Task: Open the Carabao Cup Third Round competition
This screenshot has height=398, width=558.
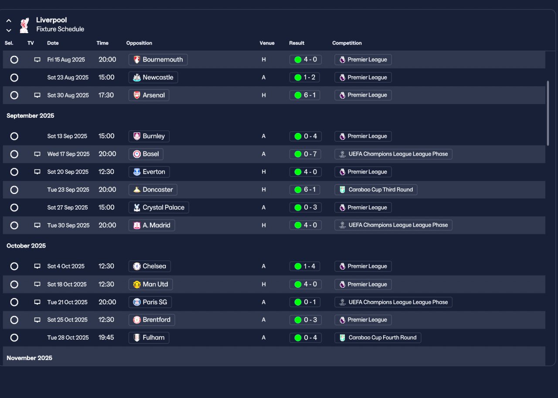Action: click(376, 190)
